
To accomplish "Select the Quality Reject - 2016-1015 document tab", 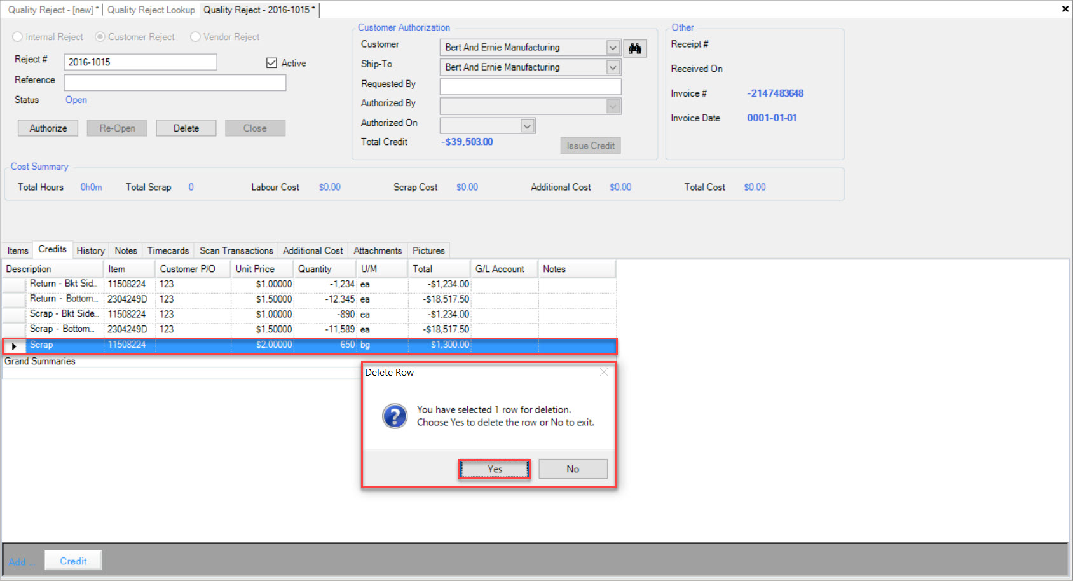I will click(x=259, y=10).
